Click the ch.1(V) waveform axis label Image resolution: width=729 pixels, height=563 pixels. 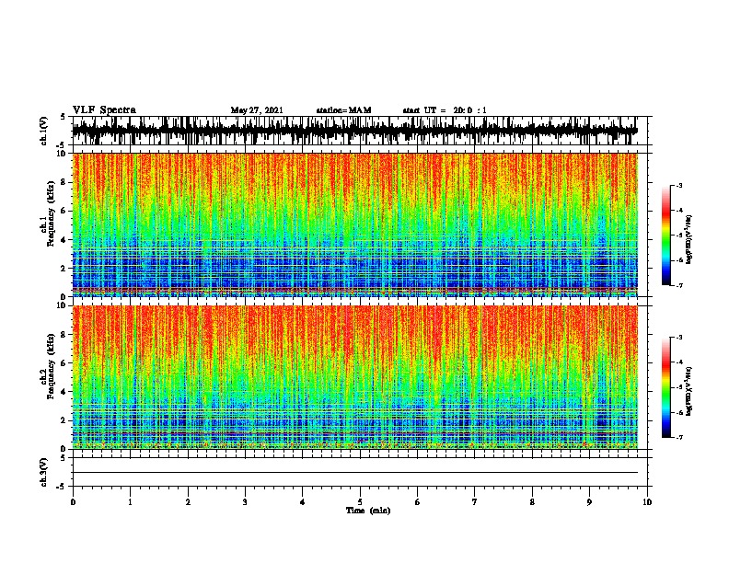point(44,131)
